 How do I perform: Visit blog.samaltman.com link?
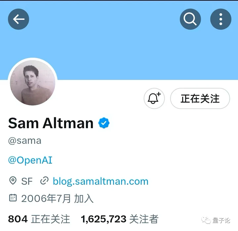pos(100,181)
